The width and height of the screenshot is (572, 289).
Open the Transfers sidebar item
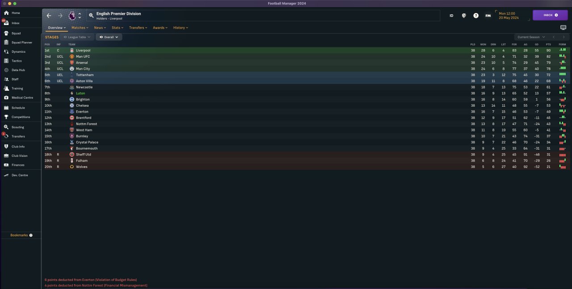18,136
